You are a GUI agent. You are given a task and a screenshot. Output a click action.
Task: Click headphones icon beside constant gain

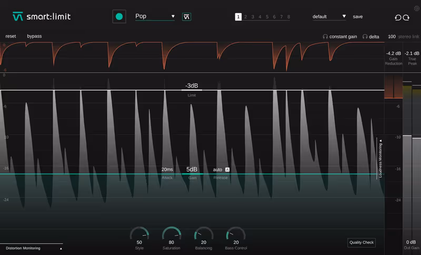click(325, 36)
